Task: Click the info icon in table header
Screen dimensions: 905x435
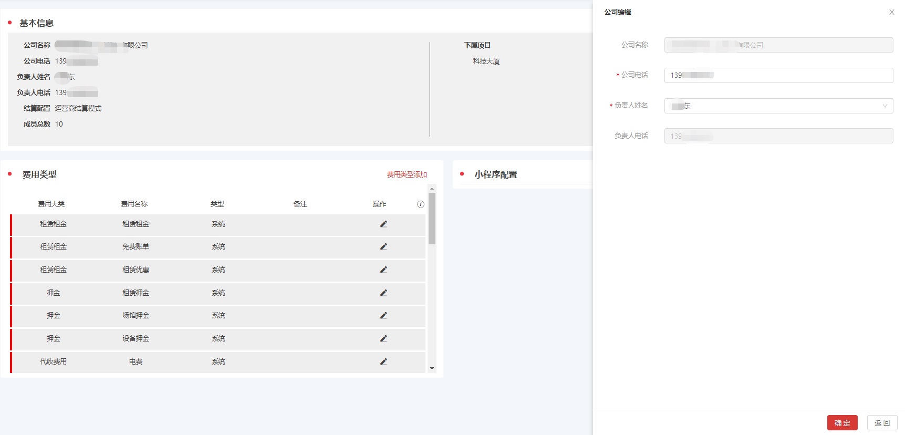Action: pyautogui.click(x=420, y=204)
